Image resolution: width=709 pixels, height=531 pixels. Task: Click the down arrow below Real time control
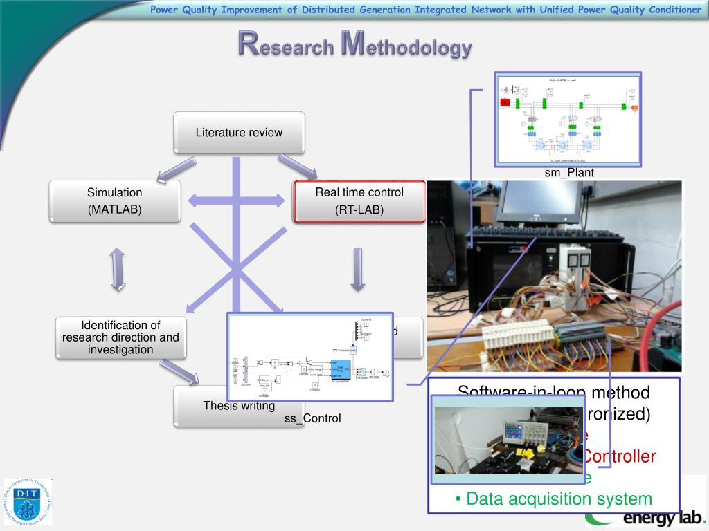(x=358, y=269)
